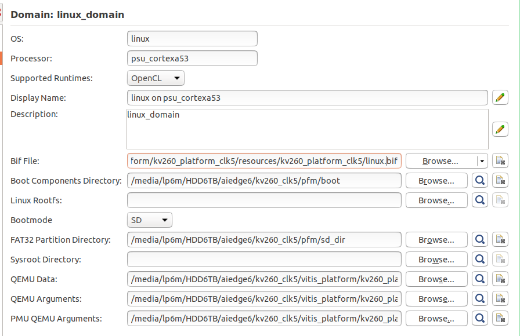The image size is (520, 336).
Task: Browse for the Linux Rootfs file
Action: click(436, 200)
